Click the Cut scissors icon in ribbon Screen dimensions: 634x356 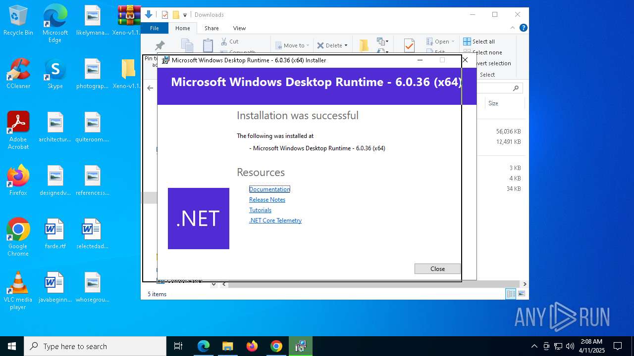(224, 42)
